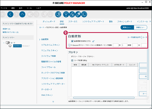152x109 pixels.
Task: Switch to 標準ビュー view
Action: [127, 27]
